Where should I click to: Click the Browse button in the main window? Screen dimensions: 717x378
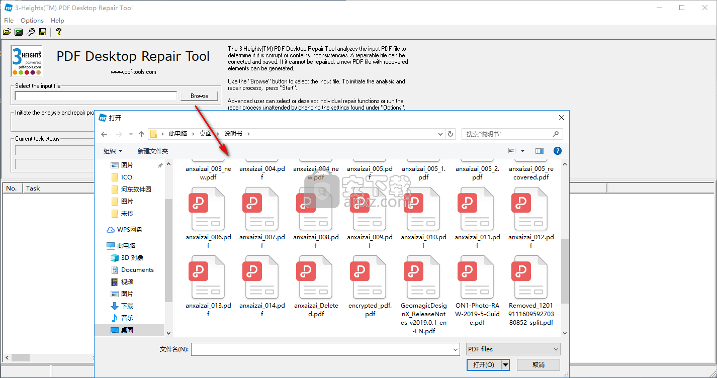point(200,96)
